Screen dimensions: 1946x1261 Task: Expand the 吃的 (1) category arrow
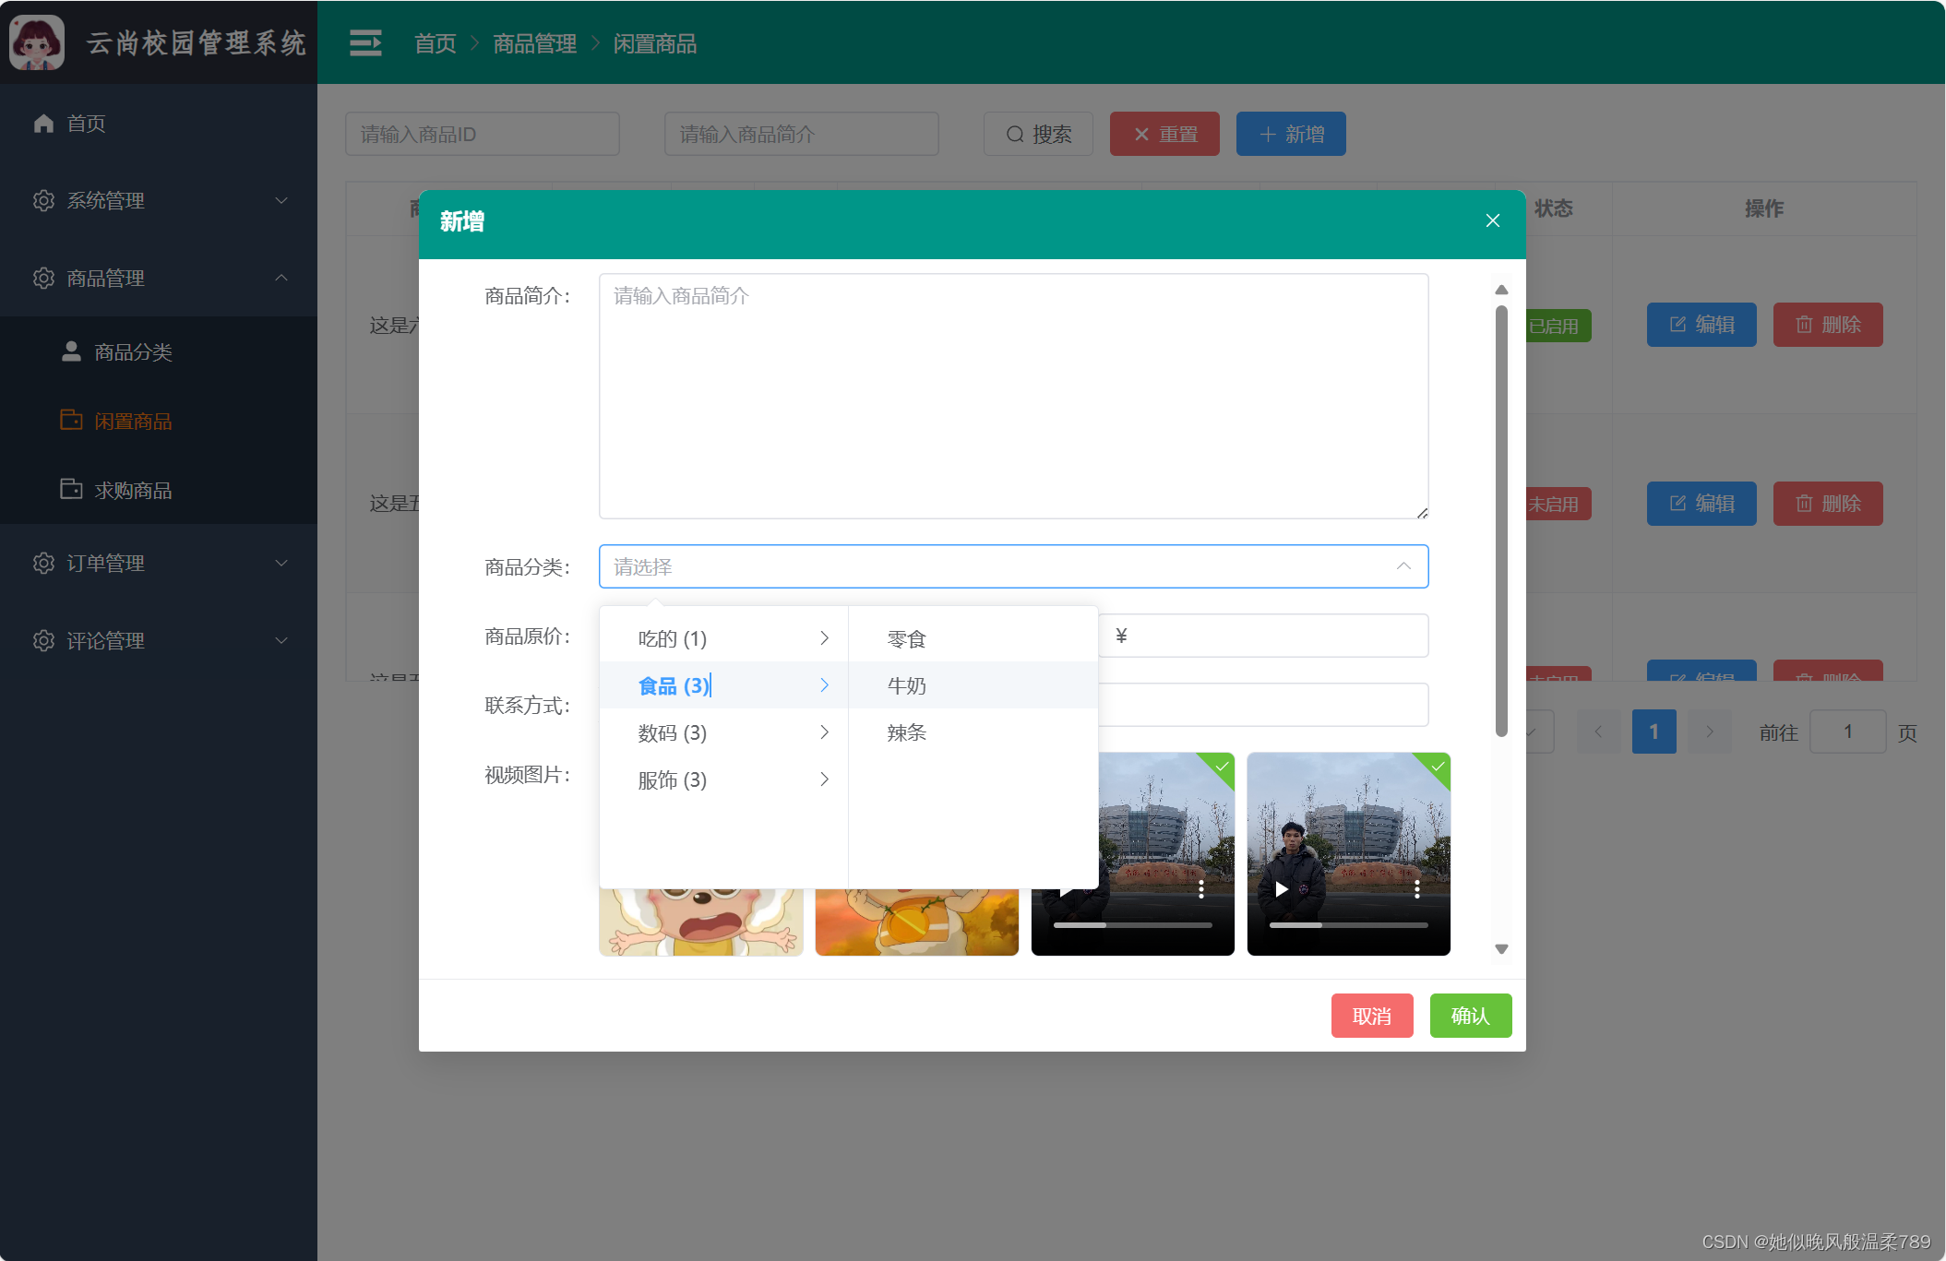click(824, 638)
